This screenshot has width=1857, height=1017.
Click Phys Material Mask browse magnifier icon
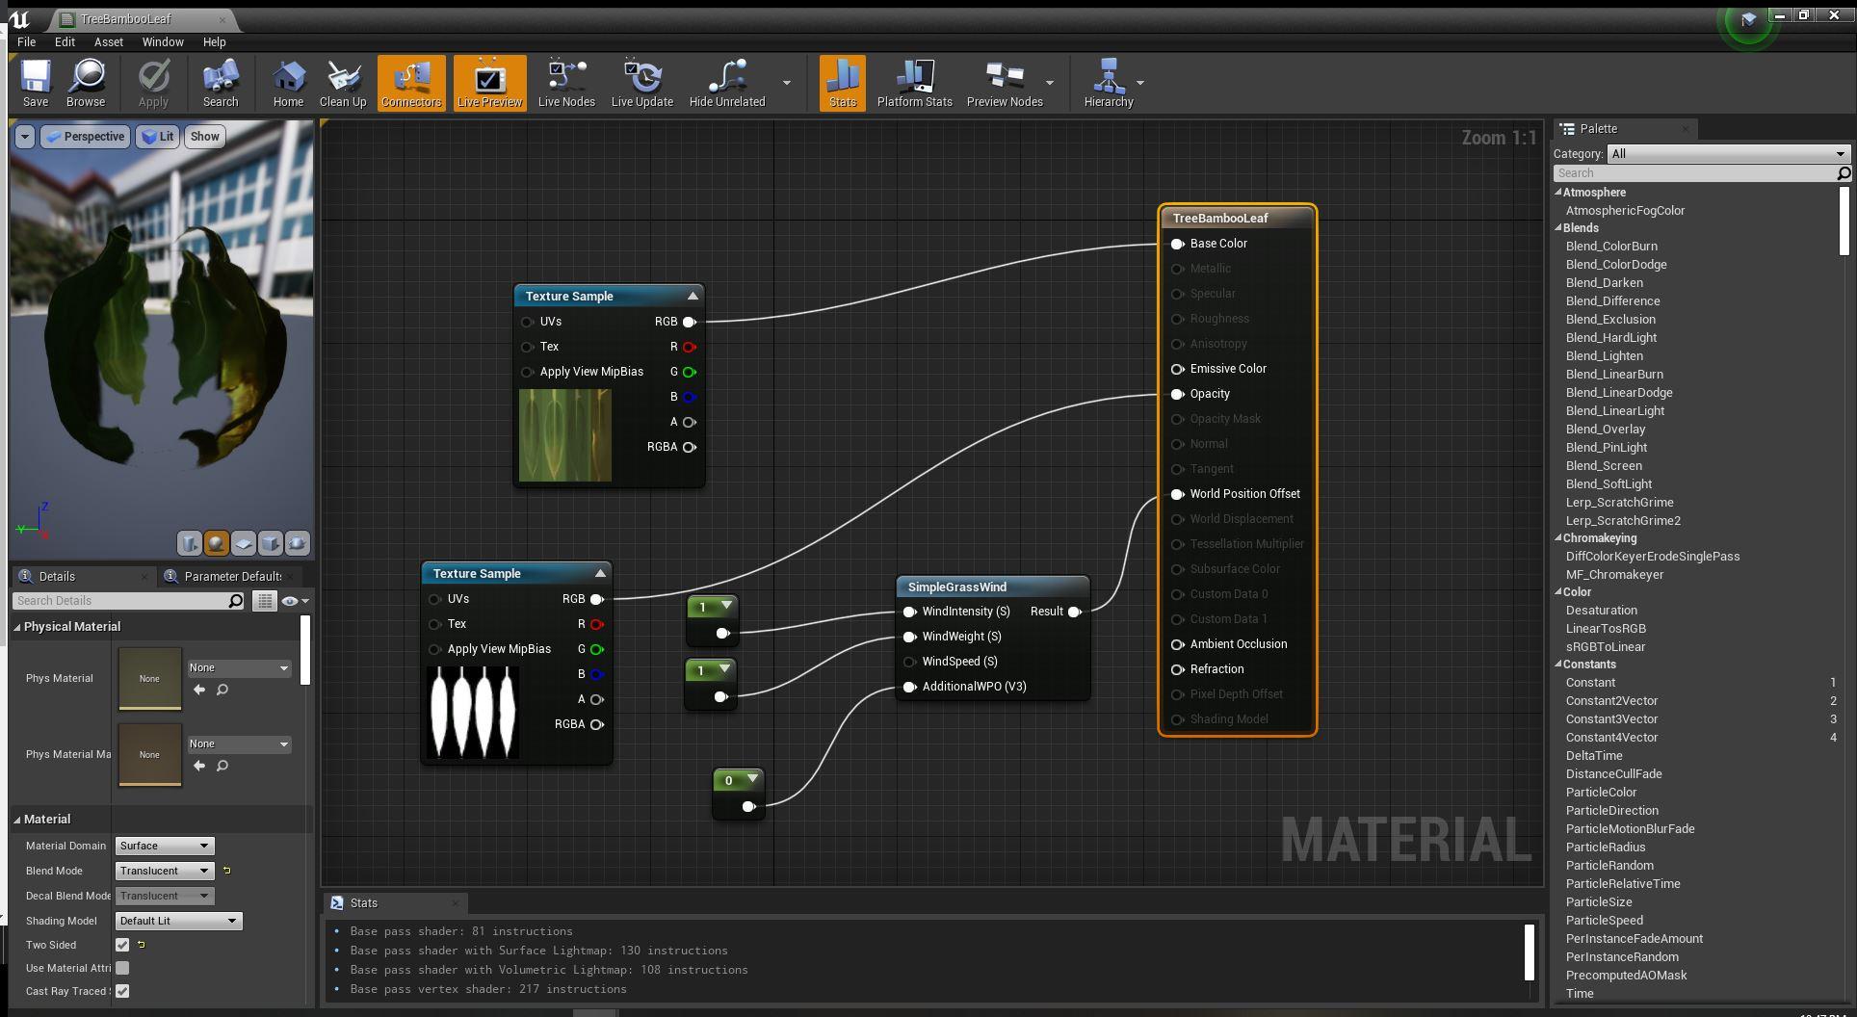222,766
